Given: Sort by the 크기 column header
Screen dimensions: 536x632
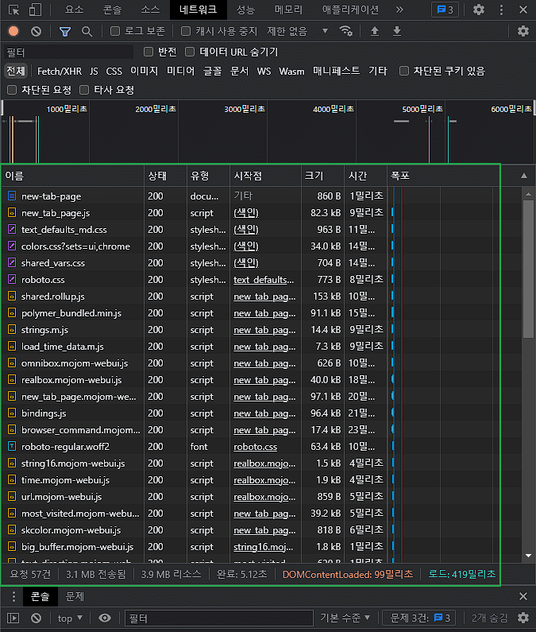Looking at the screenshot, I should [322, 176].
